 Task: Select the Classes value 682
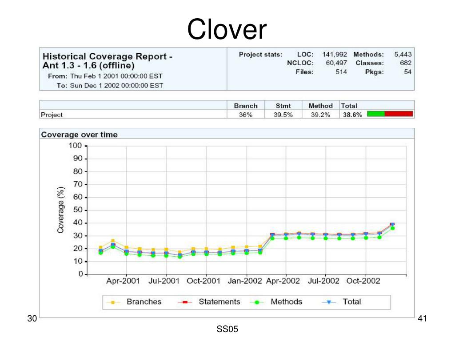tap(405, 63)
